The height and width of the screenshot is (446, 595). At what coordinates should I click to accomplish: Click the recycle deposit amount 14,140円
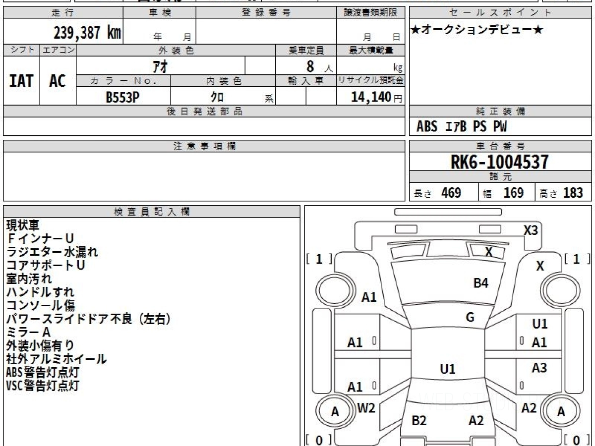click(x=376, y=97)
